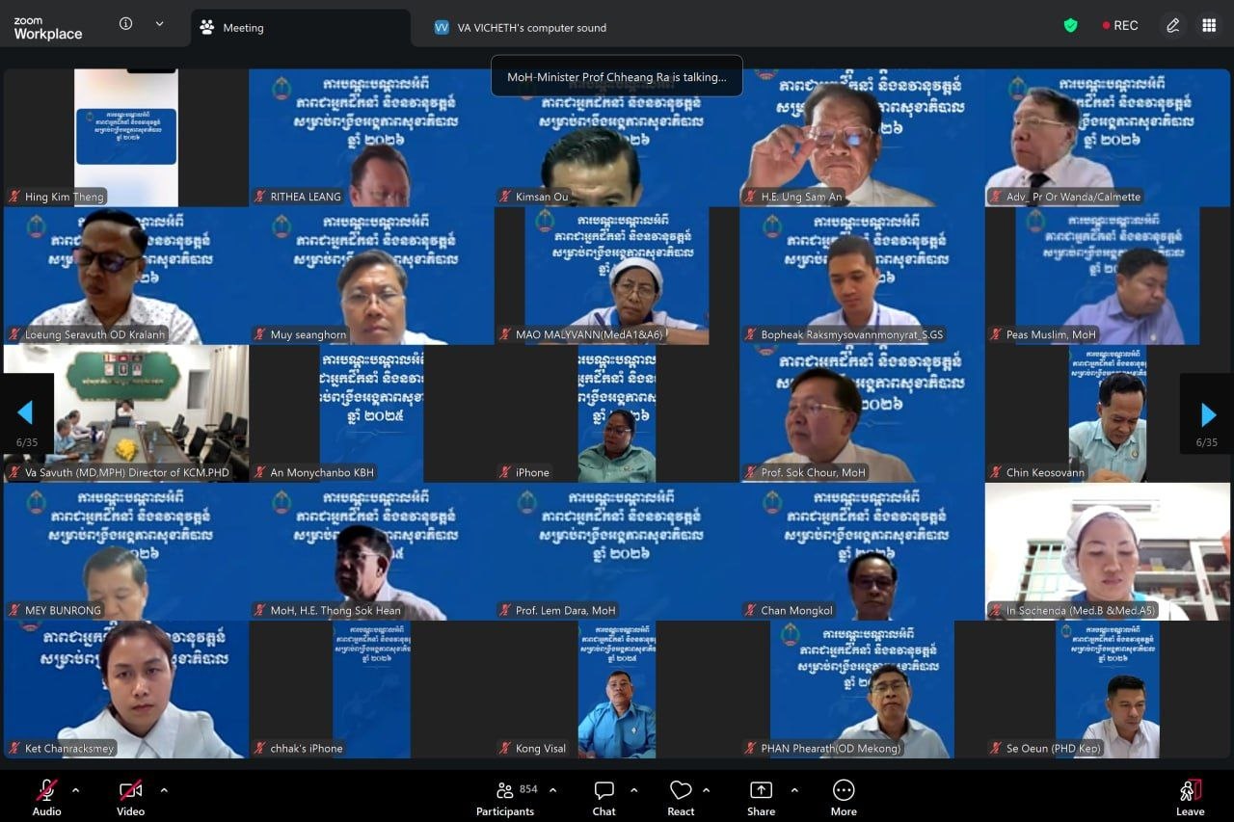Select MAO MALYVANN(MedA1&A6) video tile

coord(617,276)
